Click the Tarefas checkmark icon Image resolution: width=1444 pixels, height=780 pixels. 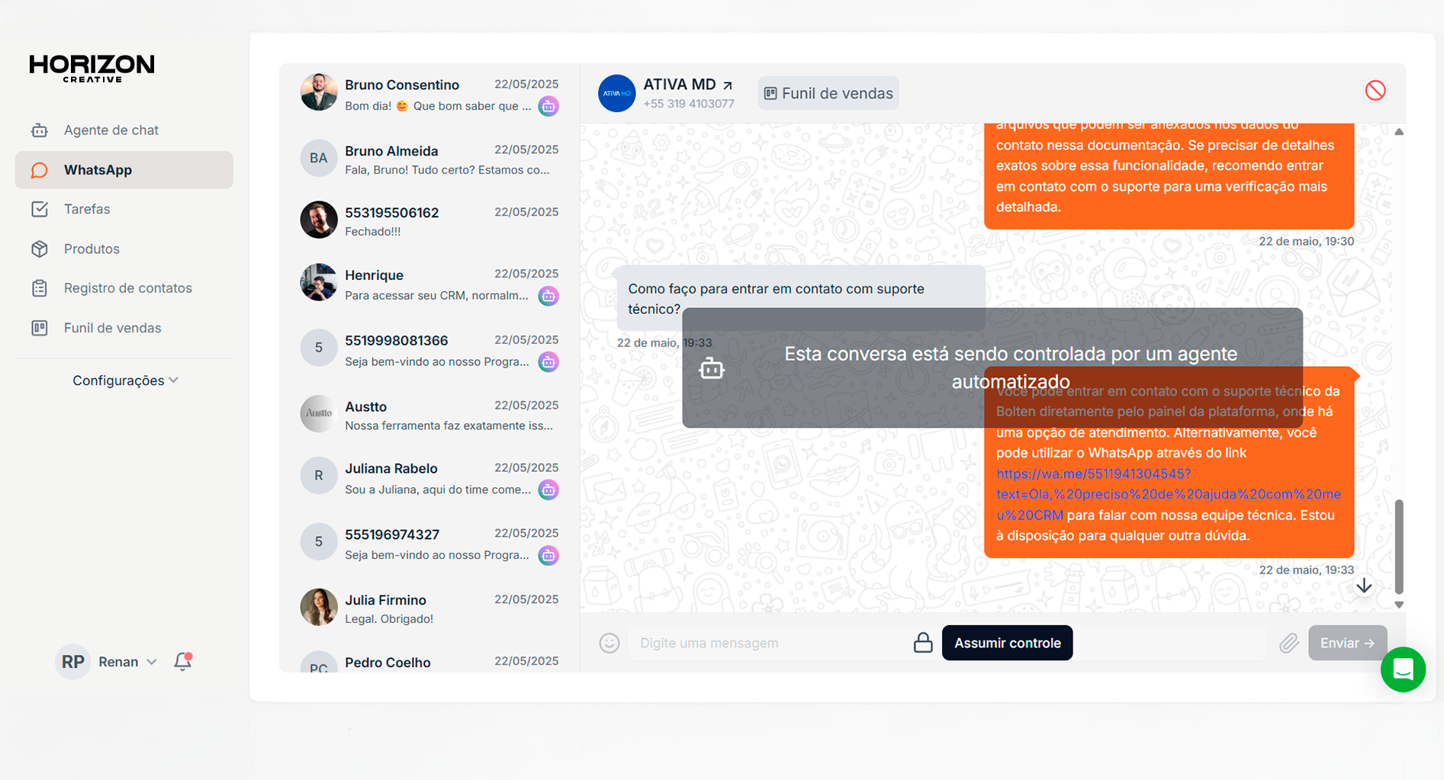(x=40, y=209)
